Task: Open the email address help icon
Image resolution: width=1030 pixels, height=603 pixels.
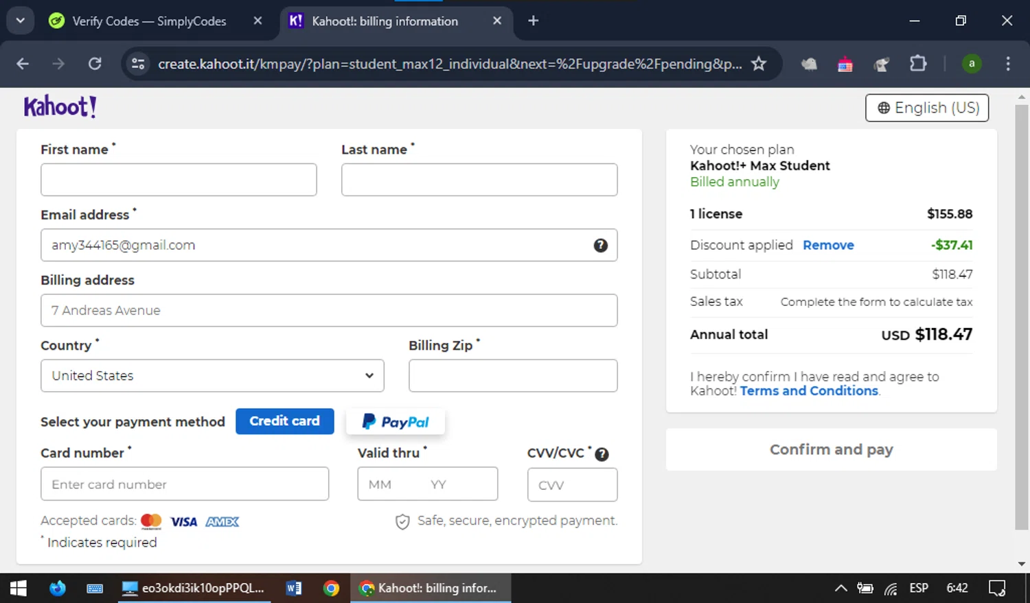Action: pyautogui.click(x=600, y=245)
